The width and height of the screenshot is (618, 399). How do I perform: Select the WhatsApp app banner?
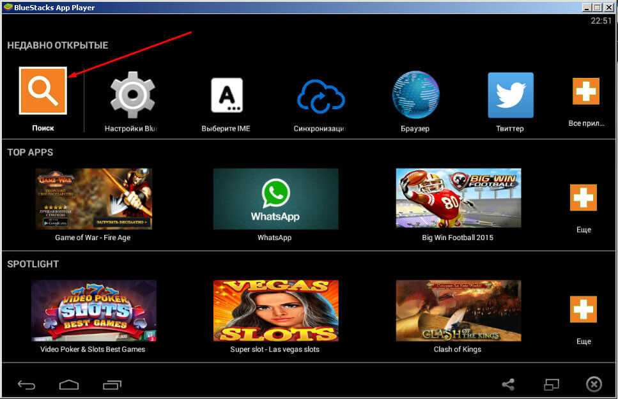point(275,199)
